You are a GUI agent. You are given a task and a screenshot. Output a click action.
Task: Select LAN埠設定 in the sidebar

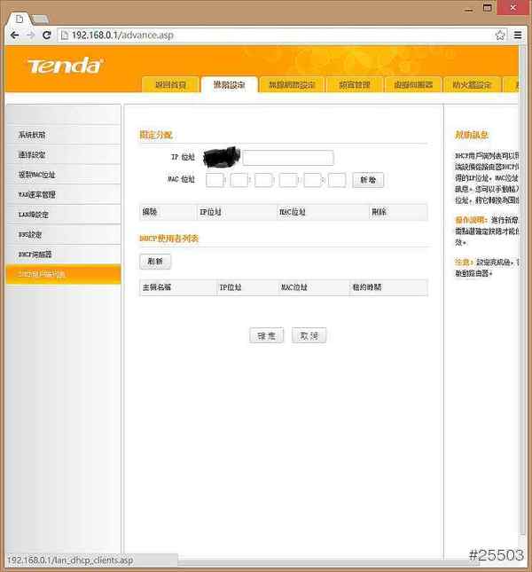point(64,215)
